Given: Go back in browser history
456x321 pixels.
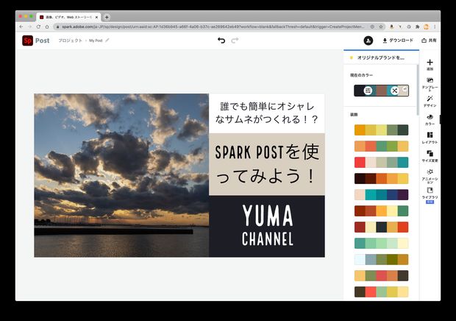Looking at the screenshot, I should pos(21,27).
